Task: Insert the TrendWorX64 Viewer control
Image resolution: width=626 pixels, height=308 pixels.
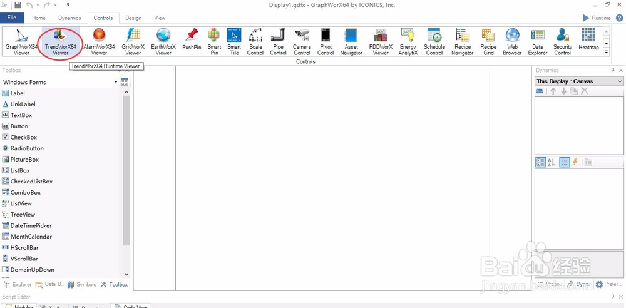Action: pyautogui.click(x=60, y=41)
